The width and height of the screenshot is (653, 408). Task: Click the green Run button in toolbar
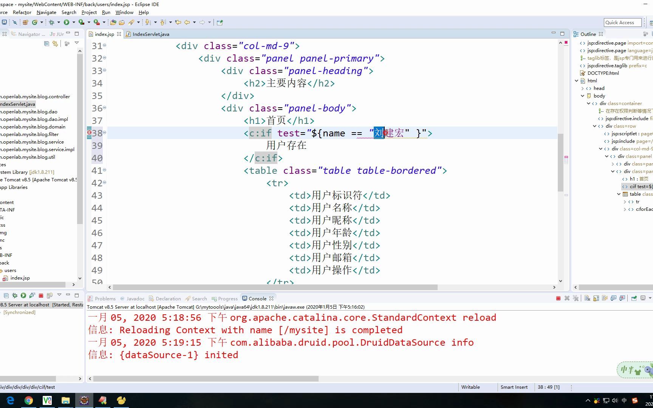pyautogui.click(x=67, y=22)
